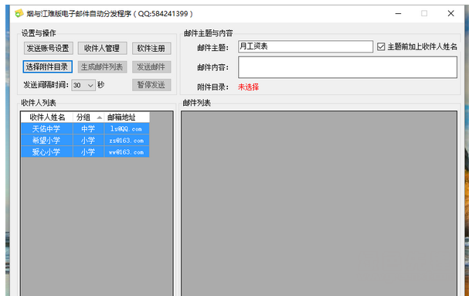Click 中学 group cell of 天佑中学
Image resolution: width=472 pixels, height=296 pixels.
point(89,128)
